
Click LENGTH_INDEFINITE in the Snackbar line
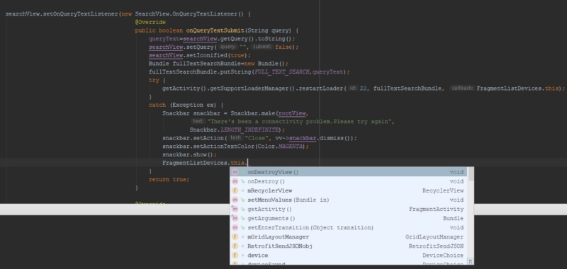[249, 130]
